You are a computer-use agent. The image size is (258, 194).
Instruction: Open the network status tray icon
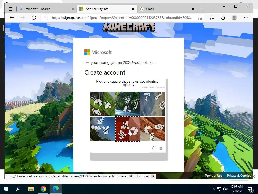219,189
